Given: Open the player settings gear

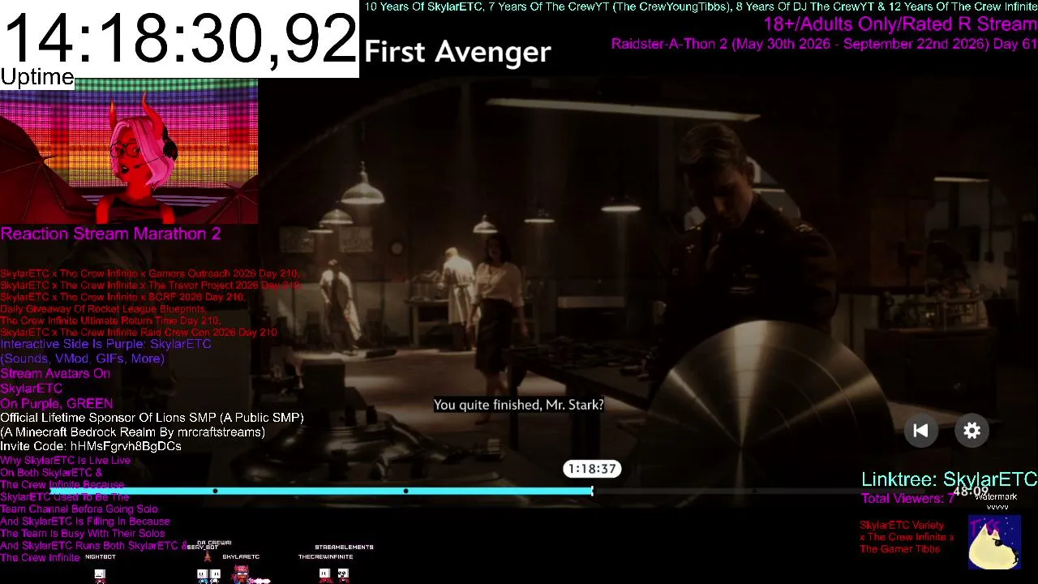Looking at the screenshot, I should click(x=972, y=431).
